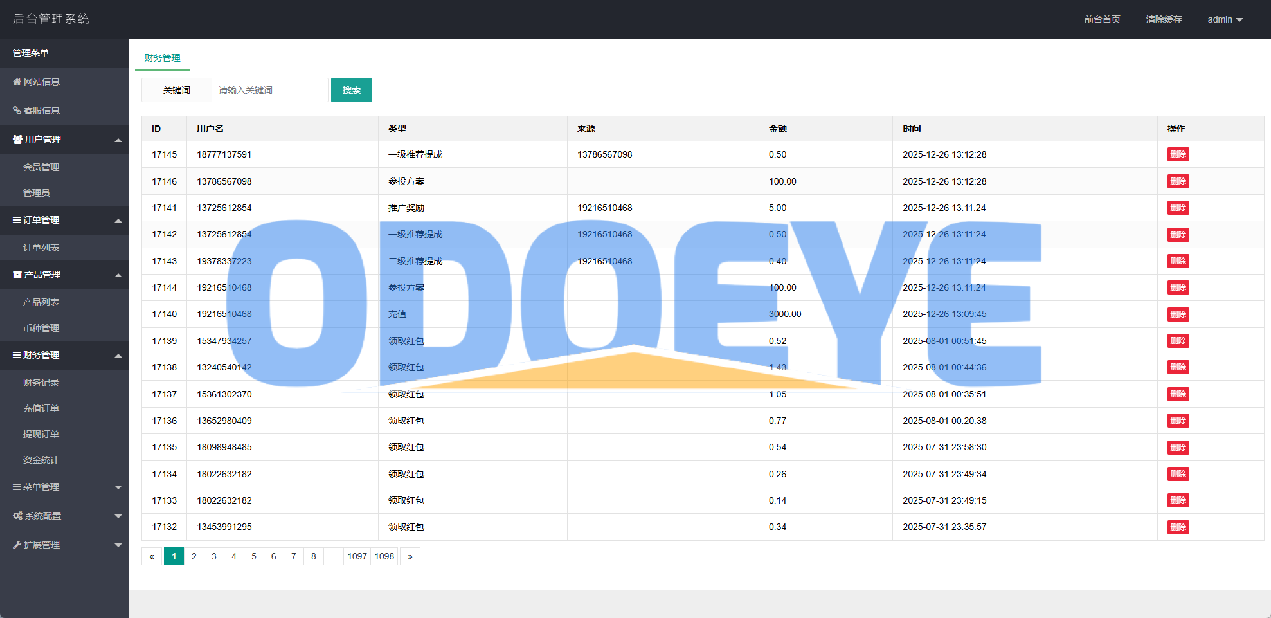Click the home icon beside 网站信息
Screen dimensions: 1271x618
point(17,82)
